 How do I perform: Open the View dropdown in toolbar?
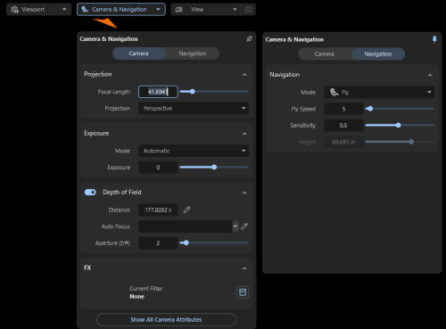coord(206,10)
